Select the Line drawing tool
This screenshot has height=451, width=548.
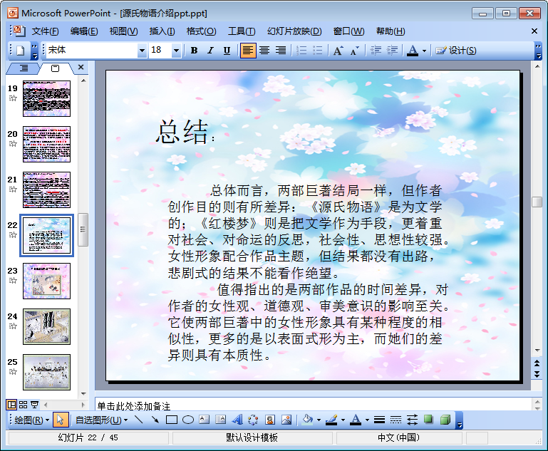tap(139, 420)
